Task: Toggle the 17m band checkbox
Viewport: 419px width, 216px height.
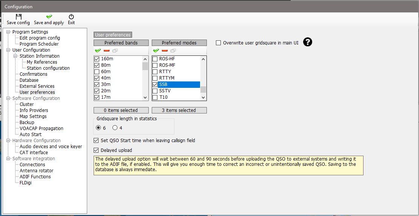Action: [x=97, y=97]
